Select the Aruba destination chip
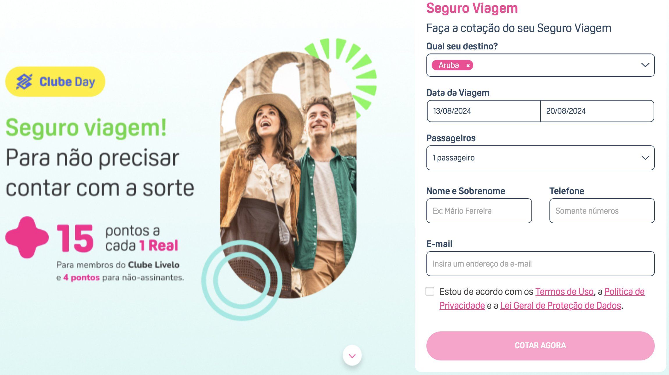 coord(449,65)
